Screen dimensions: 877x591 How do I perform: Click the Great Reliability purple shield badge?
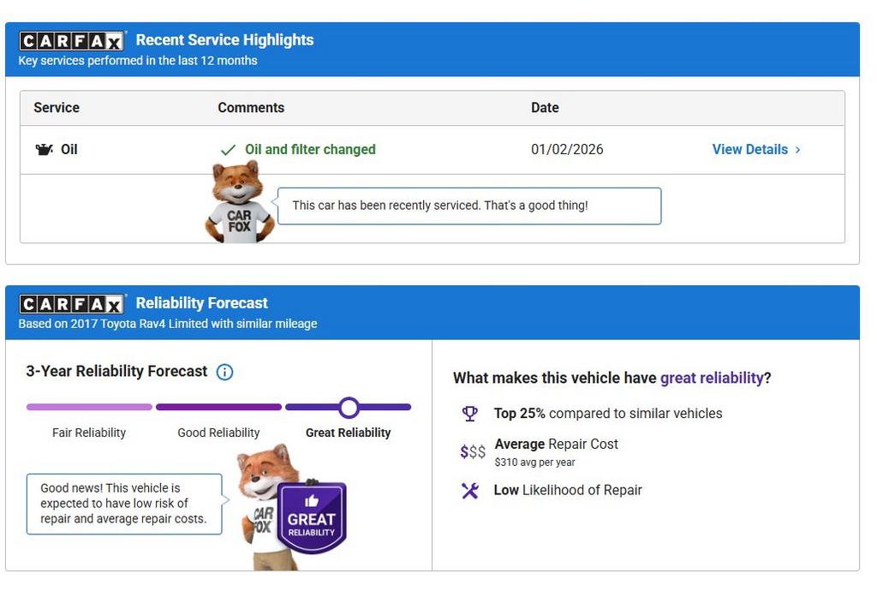[x=312, y=516]
